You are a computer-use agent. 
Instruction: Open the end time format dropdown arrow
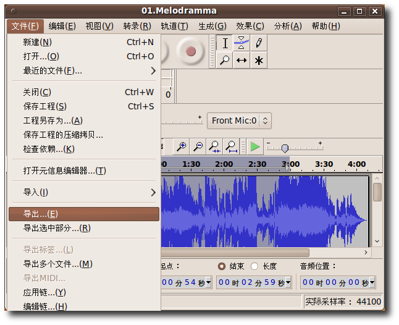pos(288,282)
